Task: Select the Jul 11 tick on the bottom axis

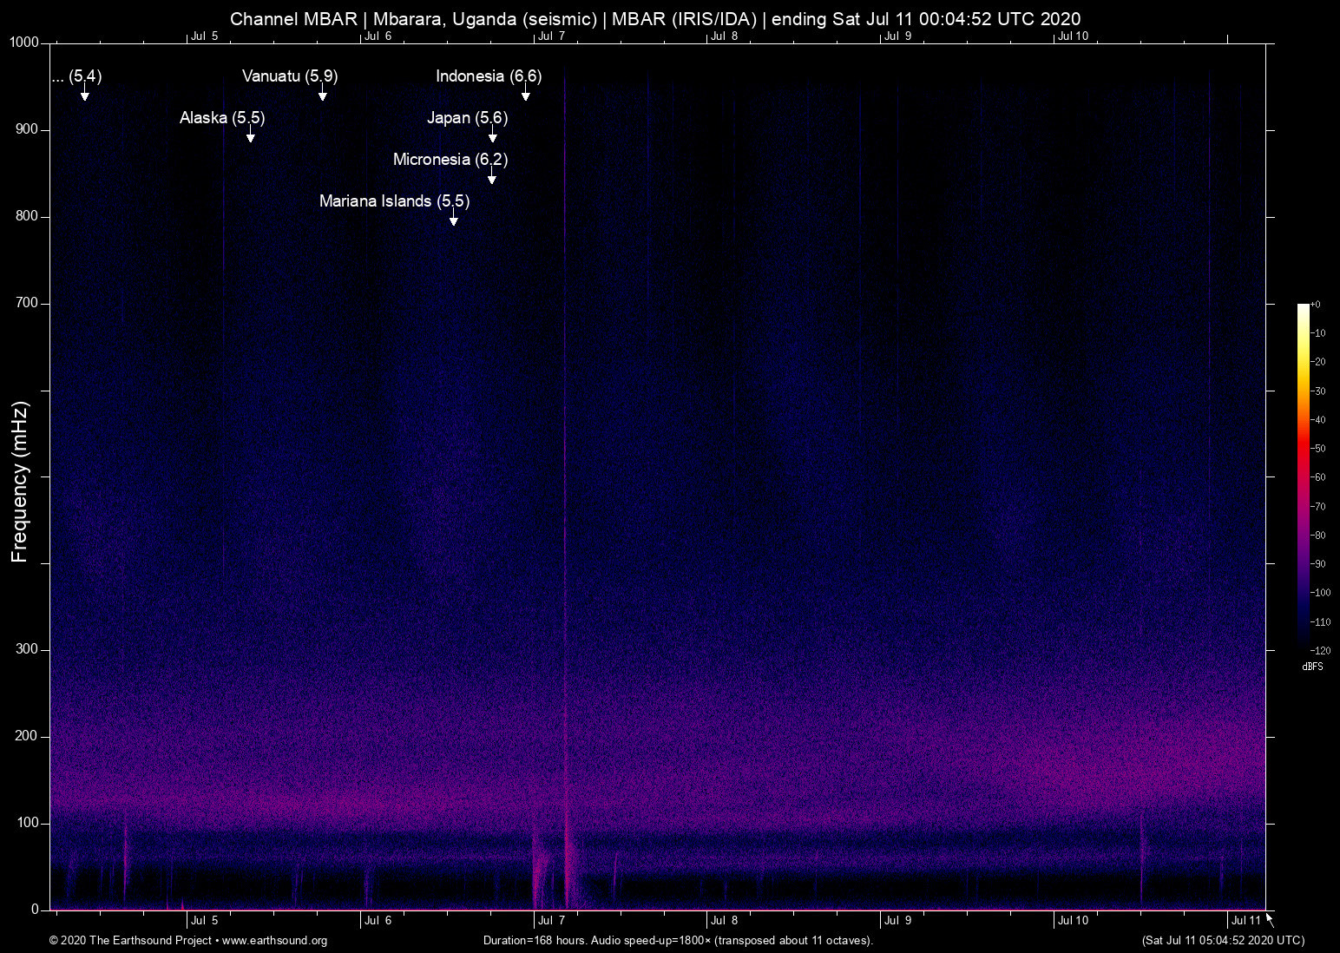Action: [1245, 921]
